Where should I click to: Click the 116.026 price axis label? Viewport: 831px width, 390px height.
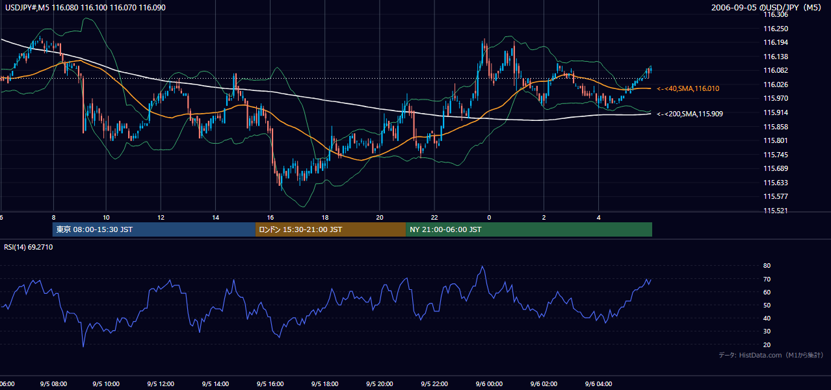[776, 84]
